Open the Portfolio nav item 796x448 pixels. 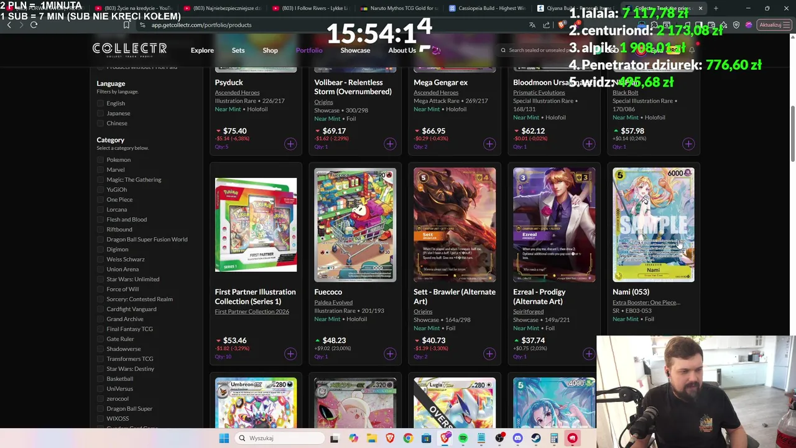point(309,50)
